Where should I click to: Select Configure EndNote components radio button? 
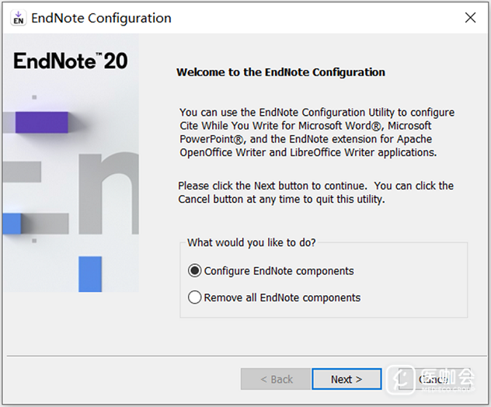pyautogui.click(x=194, y=271)
